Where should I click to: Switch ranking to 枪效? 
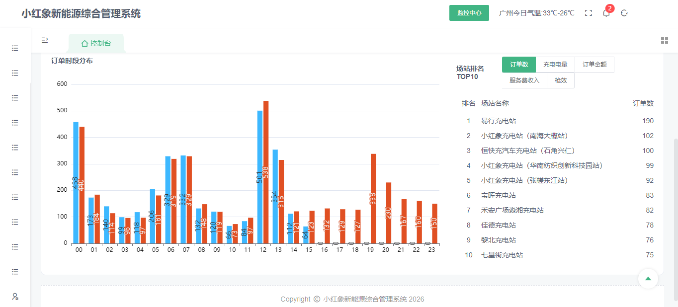561,80
